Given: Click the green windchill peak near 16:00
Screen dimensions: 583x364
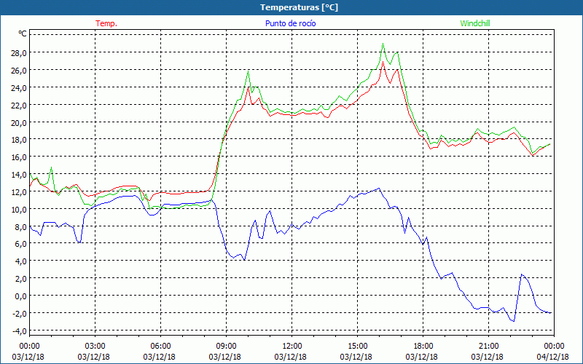Looking at the screenshot, I should point(383,44).
